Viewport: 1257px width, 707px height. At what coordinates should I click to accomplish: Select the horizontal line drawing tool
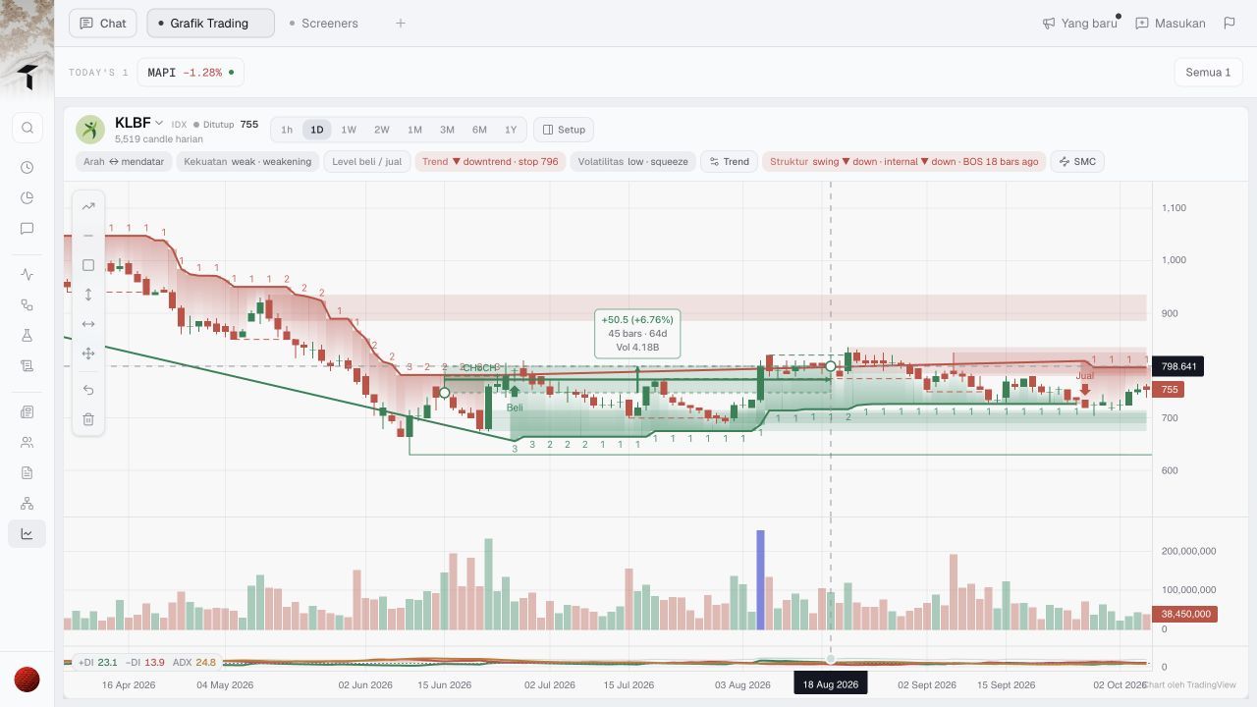[x=88, y=236]
